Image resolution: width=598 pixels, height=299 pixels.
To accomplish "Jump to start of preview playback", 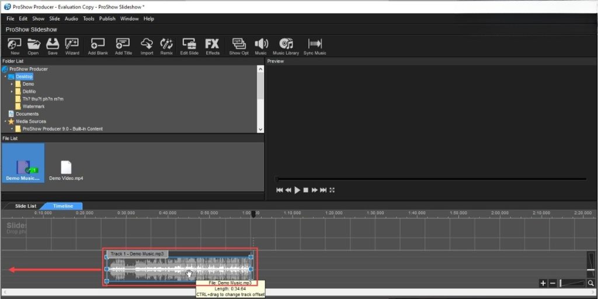I will 280,190.
